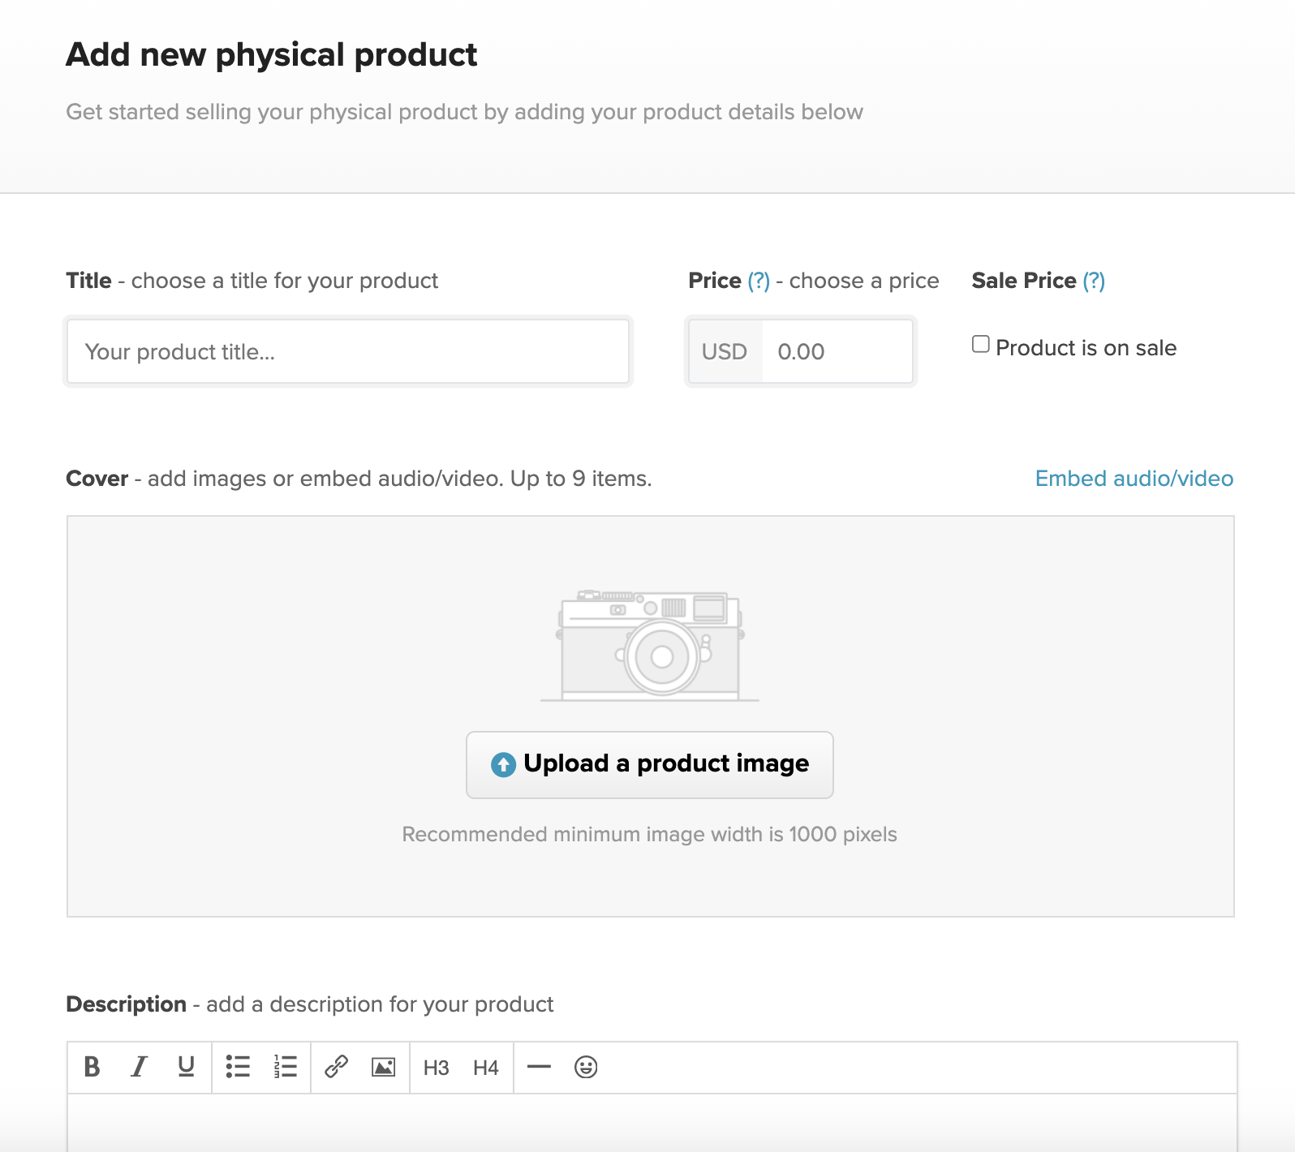Insert an image into the description
Image resolution: width=1295 pixels, height=1152 pixels.
pos(383,1067)
